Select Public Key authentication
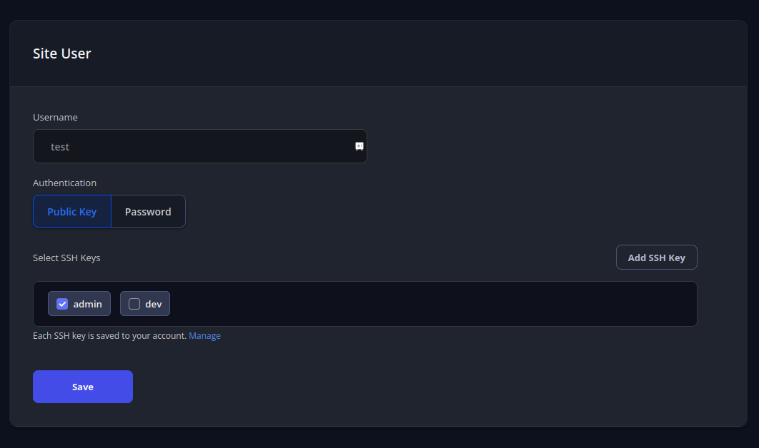759x448 pixels. click(x=72, y=212)
